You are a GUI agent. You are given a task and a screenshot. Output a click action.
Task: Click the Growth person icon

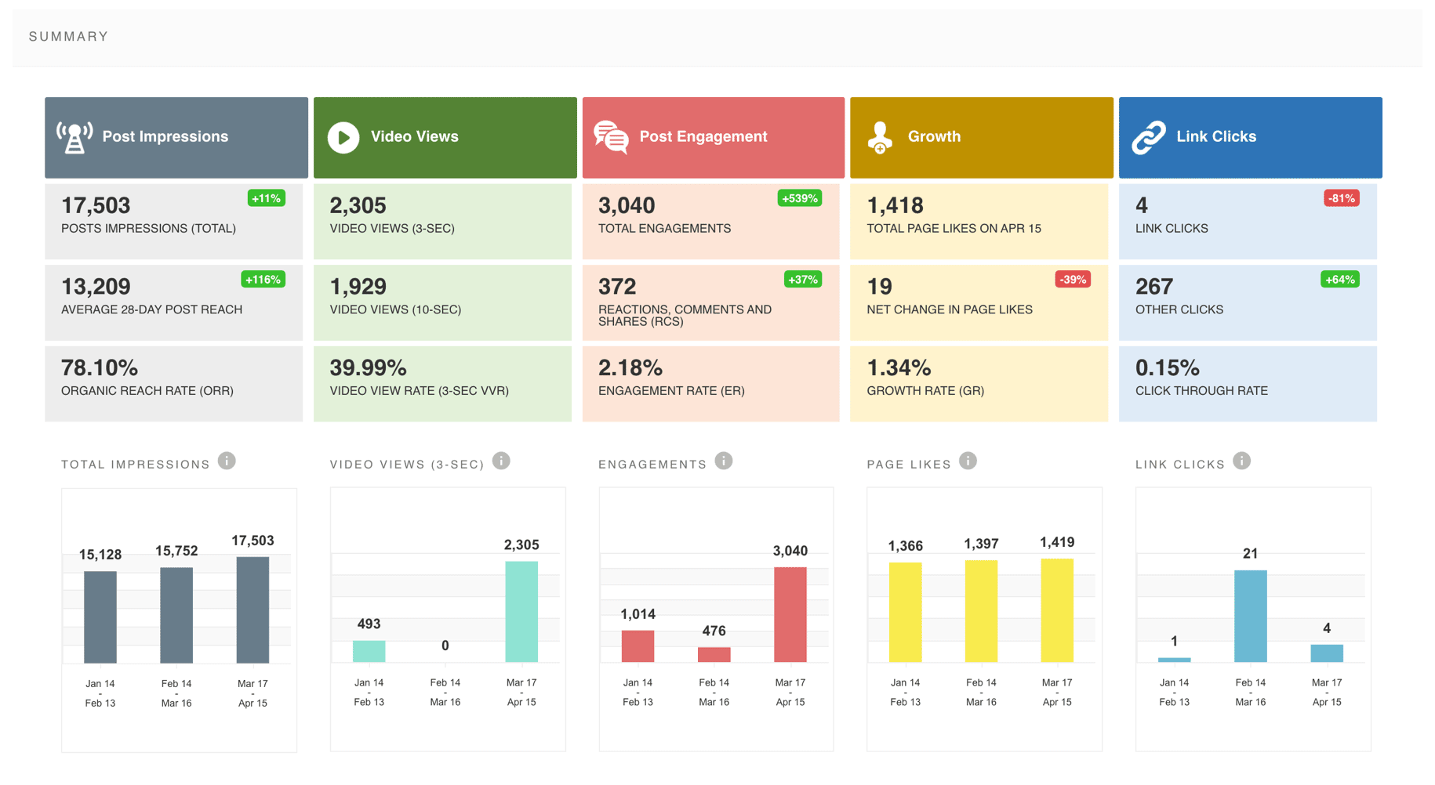tap(879, 136)
